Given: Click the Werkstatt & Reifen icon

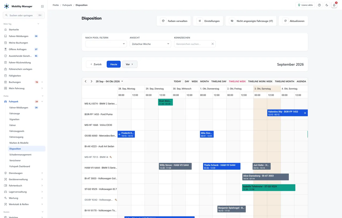Looking at the screenshot, I should click(x=6, y=204).
